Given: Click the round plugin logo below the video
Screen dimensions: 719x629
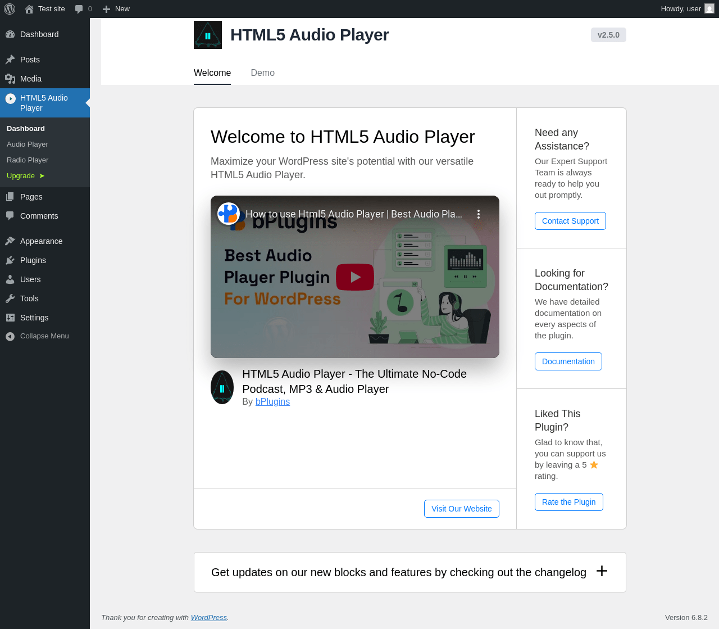Looking at the screenshot, I should pyautogui.click(x=222, y=387).
